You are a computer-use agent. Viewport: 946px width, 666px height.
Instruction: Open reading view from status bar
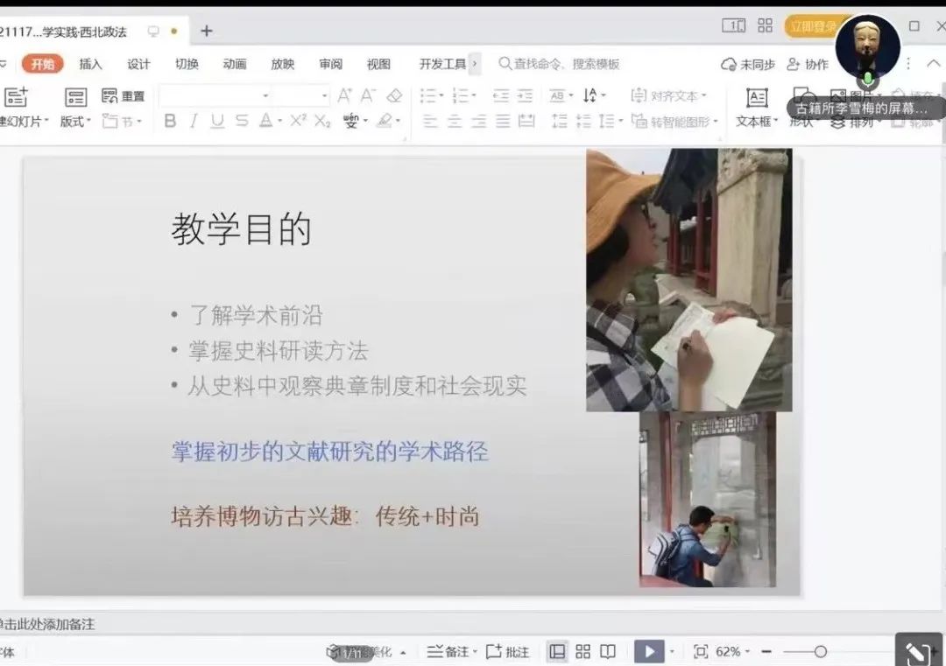pyautogui.click(x=608, y=651)
